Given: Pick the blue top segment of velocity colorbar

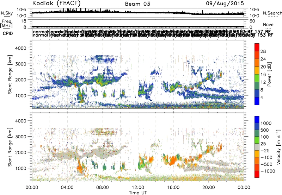Looking at the screenshot, I should click(257, 120).
